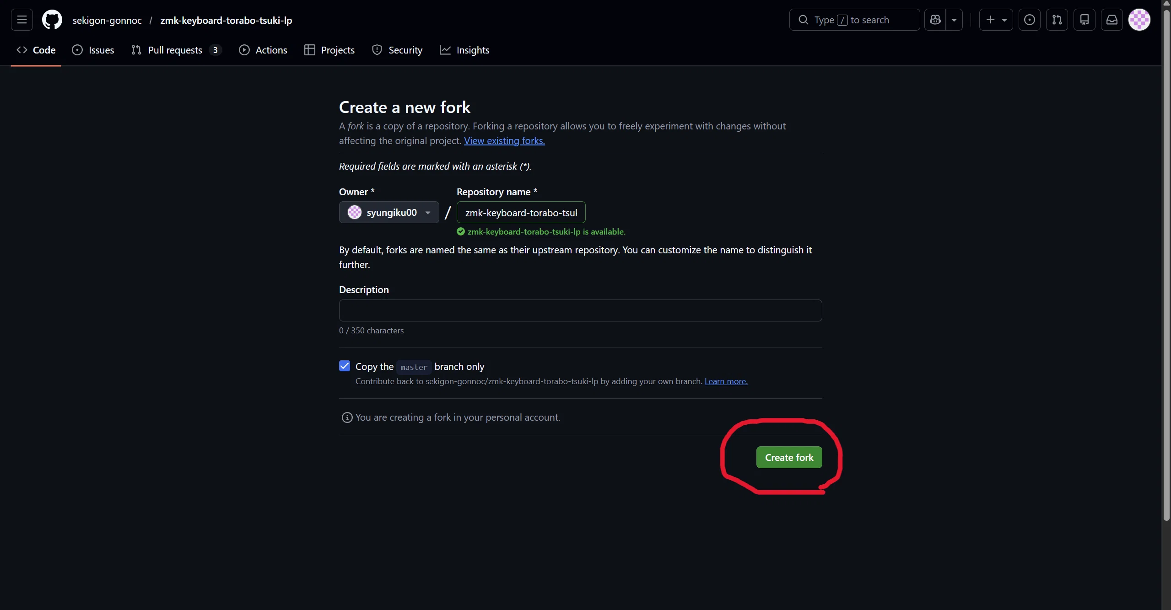Go to GitHub home via Octocat logo
The height and width of the screenshot is (610, 1171).
[52, 20]
